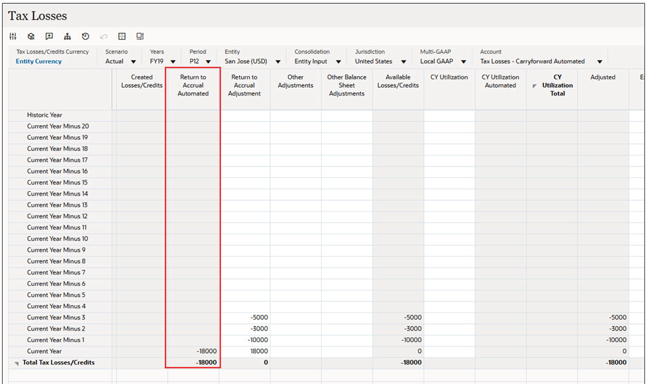The height and width of the screenshot is (384, 647).
Task: Select the Current Year Minus 11 row
Action: [x=57, y=227]
